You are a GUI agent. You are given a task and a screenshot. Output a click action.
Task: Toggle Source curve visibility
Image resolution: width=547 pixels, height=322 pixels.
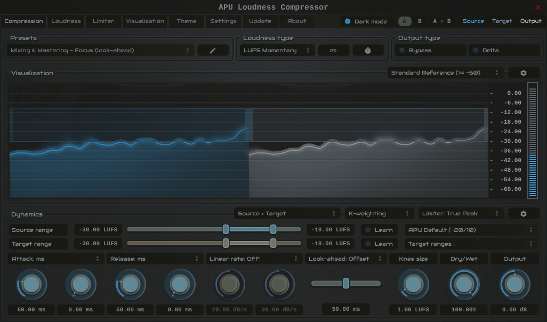coord(473,21)
